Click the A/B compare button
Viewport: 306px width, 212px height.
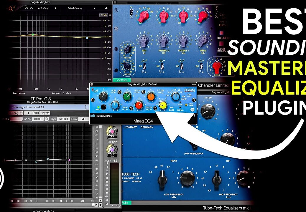tap(40, 8)
